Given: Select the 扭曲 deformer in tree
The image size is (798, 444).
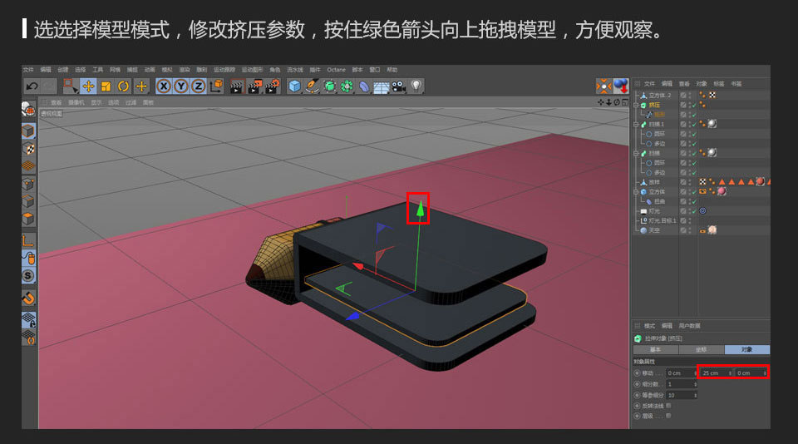Looking at the screenshot, I should click(659, 202).
